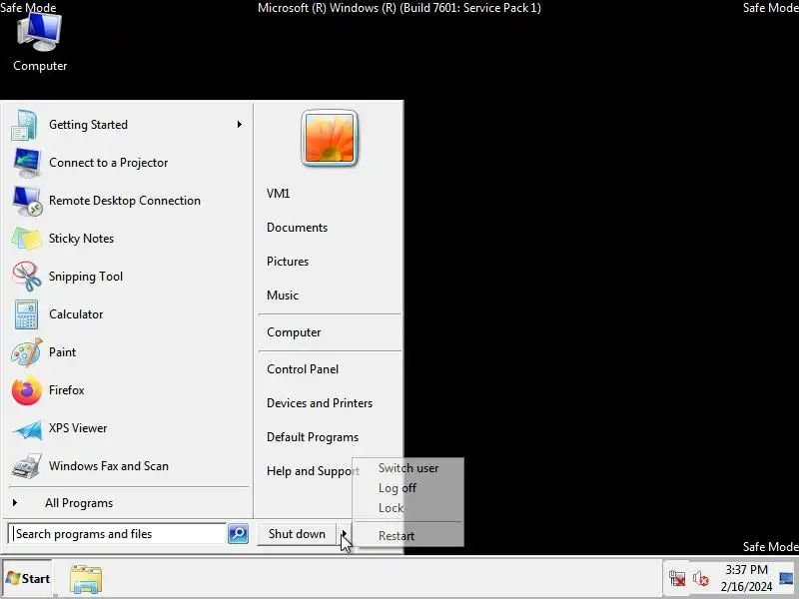Open Control Panel
Screen dimensions: 799x599
(303, 368)
